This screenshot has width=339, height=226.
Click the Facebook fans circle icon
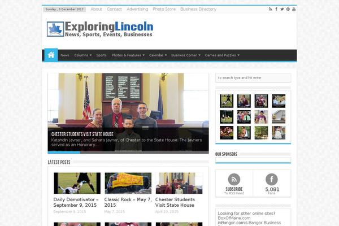click(x=272, y=179)
